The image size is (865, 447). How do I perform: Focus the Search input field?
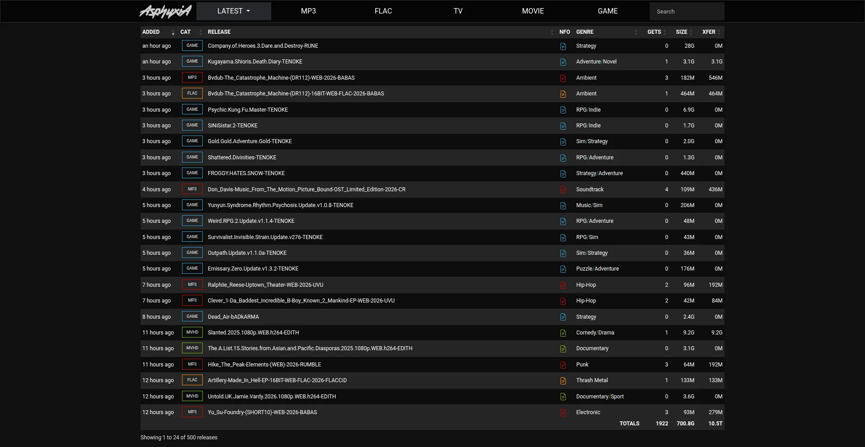[687, 11]
